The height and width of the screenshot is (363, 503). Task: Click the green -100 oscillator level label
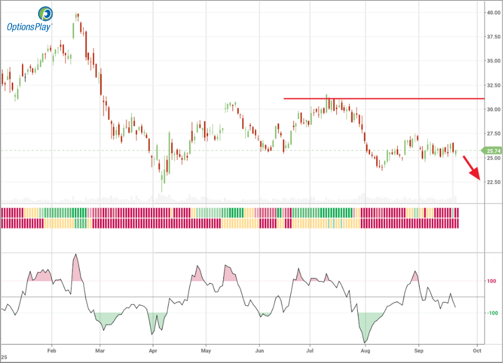(x=491, y=313)
